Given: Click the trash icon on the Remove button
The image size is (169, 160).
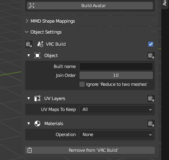Looking at the screenshot, I should tap(30, 150).
